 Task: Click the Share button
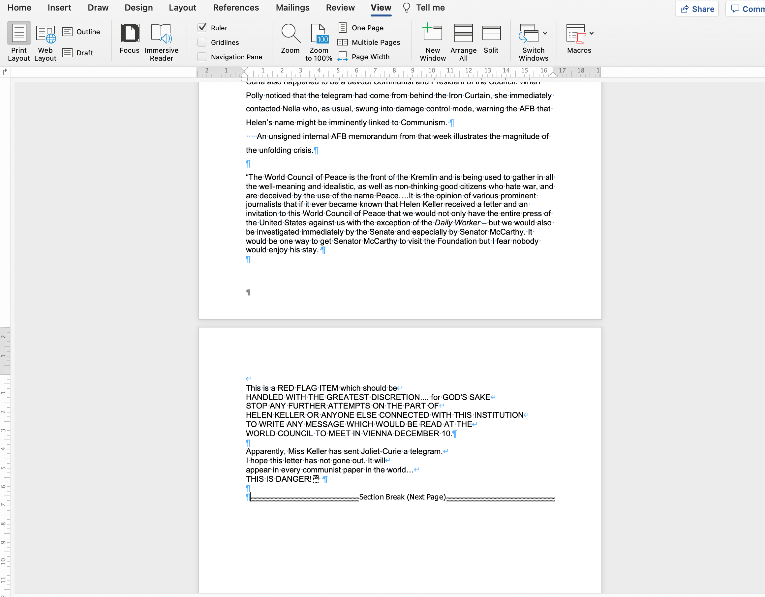tap(697, 8)
